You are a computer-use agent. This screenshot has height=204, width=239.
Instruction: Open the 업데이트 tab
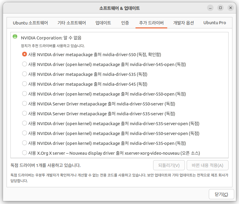(103, 23)
